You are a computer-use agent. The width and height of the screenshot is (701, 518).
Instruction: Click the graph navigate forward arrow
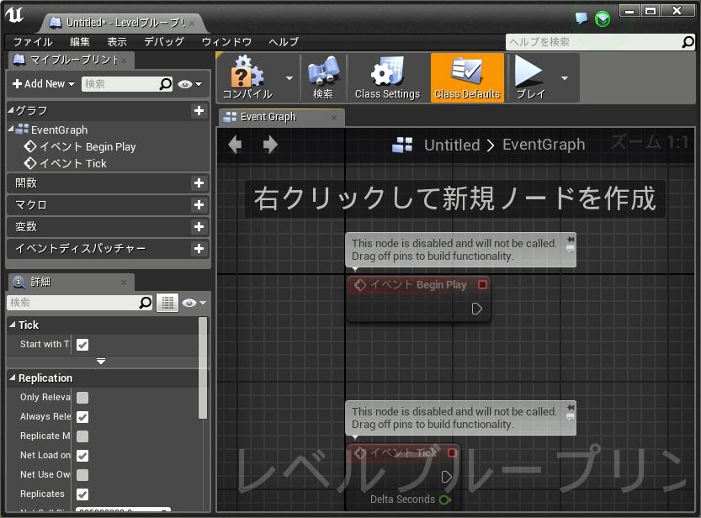click(x=270, y=145)
